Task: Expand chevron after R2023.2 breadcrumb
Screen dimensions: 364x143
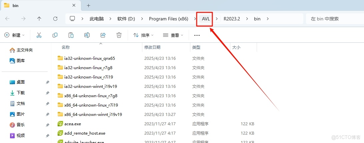Action: (247, 19)
